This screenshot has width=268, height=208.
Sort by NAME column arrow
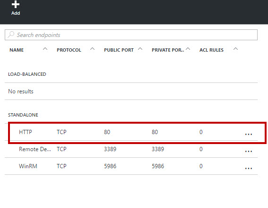[45, 49]
